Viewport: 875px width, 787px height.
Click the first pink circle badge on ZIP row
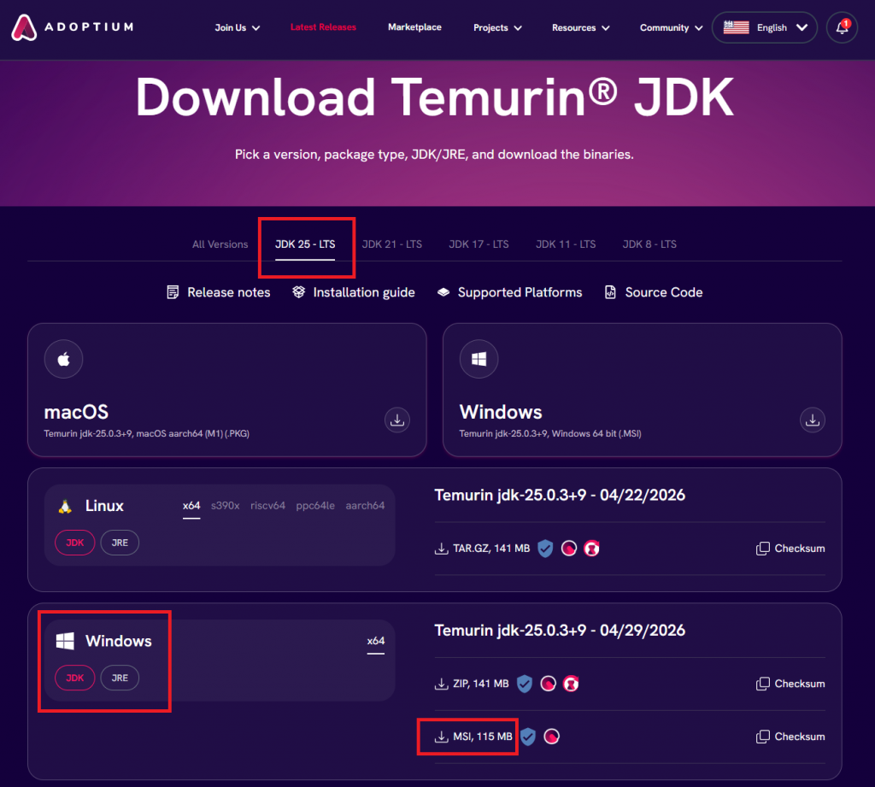click(x=548, y=684)
